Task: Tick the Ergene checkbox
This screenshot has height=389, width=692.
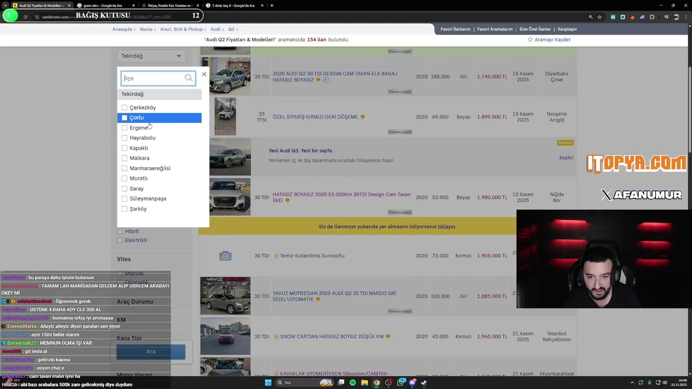Action: click(x=124, y=128)
